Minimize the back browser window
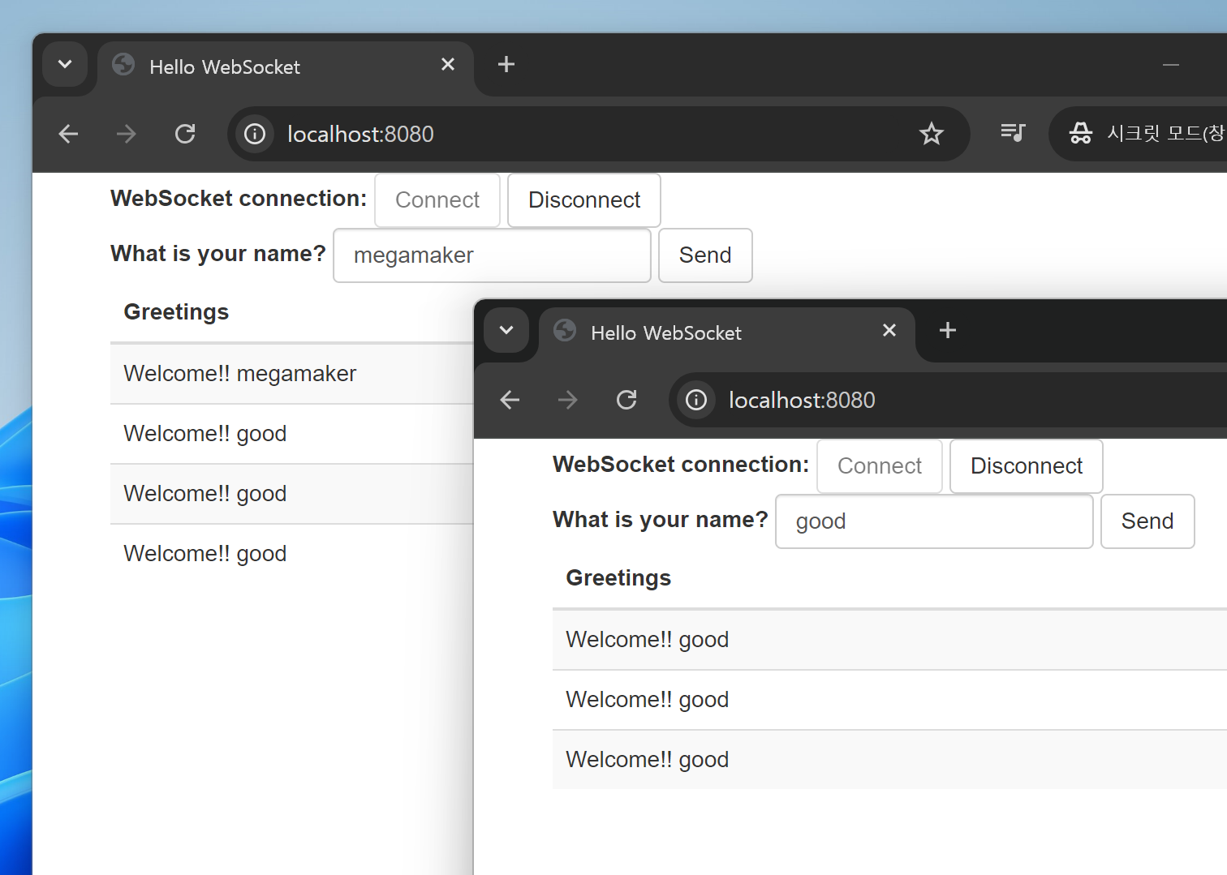 click(1171, 64)
